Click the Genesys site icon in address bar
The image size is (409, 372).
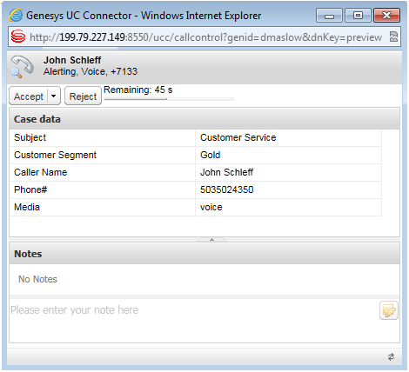pos(18,37)
